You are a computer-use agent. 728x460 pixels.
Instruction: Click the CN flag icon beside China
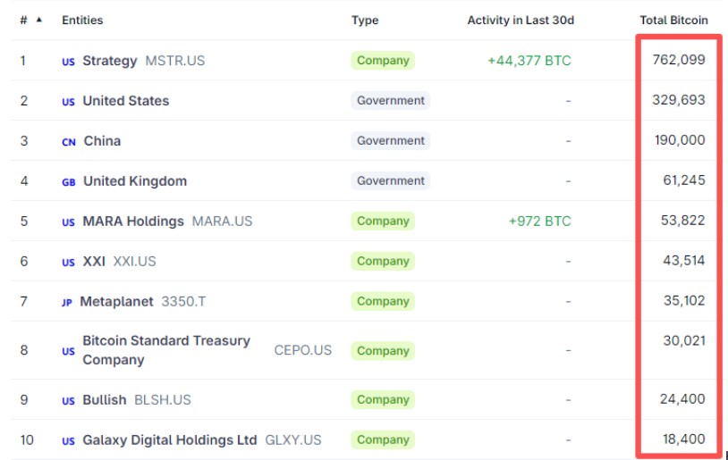pos(69,142)
